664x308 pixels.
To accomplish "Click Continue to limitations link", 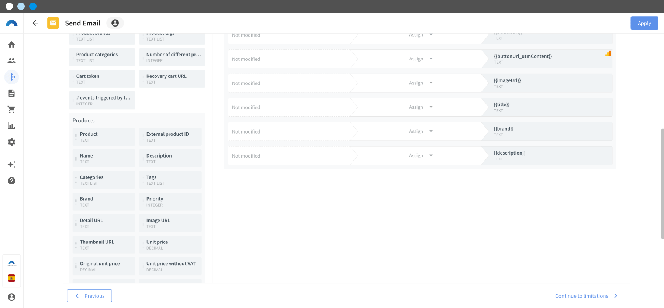I will (586, 296).
